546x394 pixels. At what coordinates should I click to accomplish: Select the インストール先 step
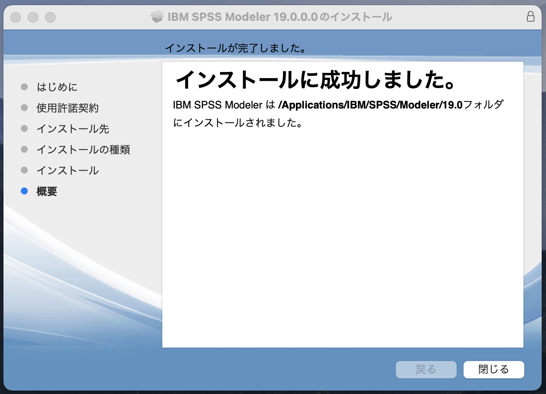[x=73, y=129]
